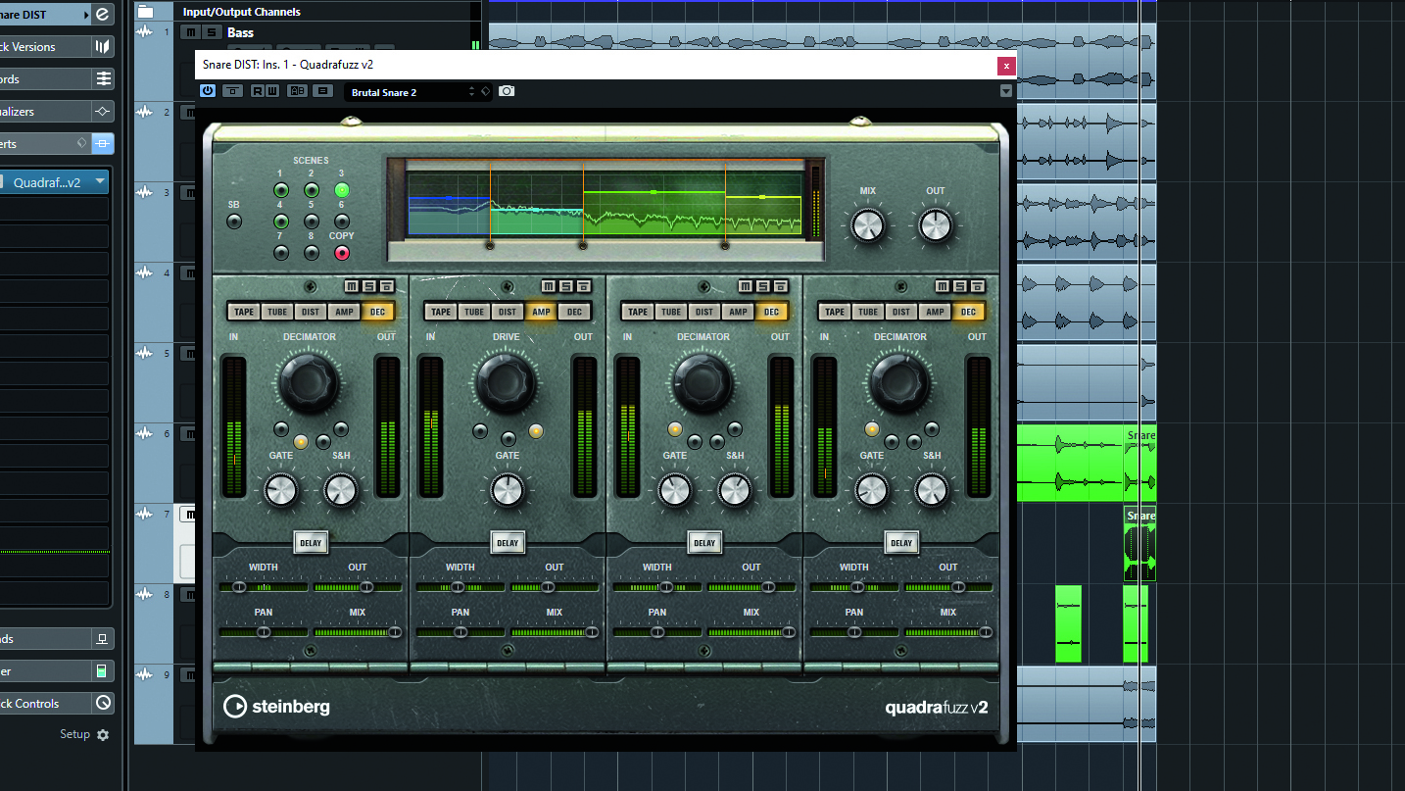1405x791 pixels.
Task: Toggle the Delay button in band 4
Action: click(901, 543)
